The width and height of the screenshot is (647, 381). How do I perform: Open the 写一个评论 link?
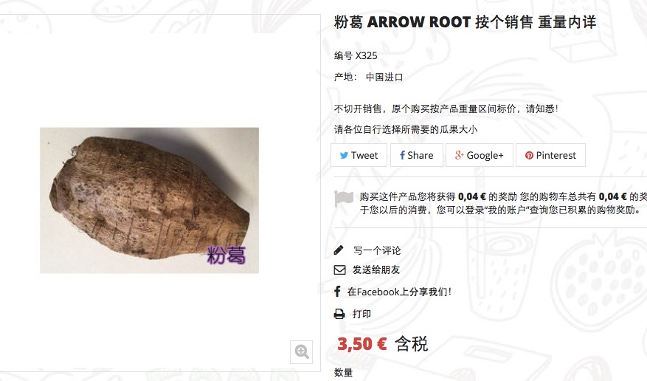click(377, 250)
